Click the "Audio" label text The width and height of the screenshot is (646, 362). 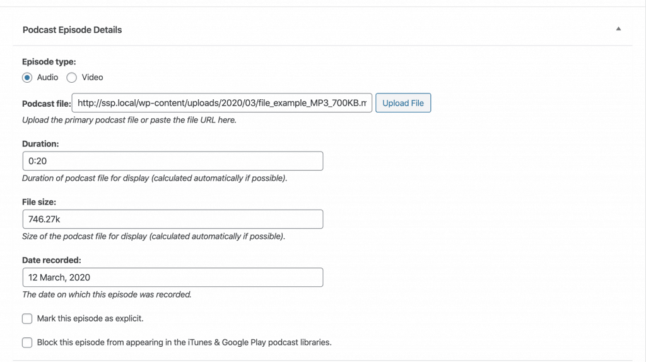click(x=47, y=78)
